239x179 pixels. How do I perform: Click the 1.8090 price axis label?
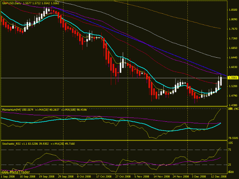(x=233, y=19)
